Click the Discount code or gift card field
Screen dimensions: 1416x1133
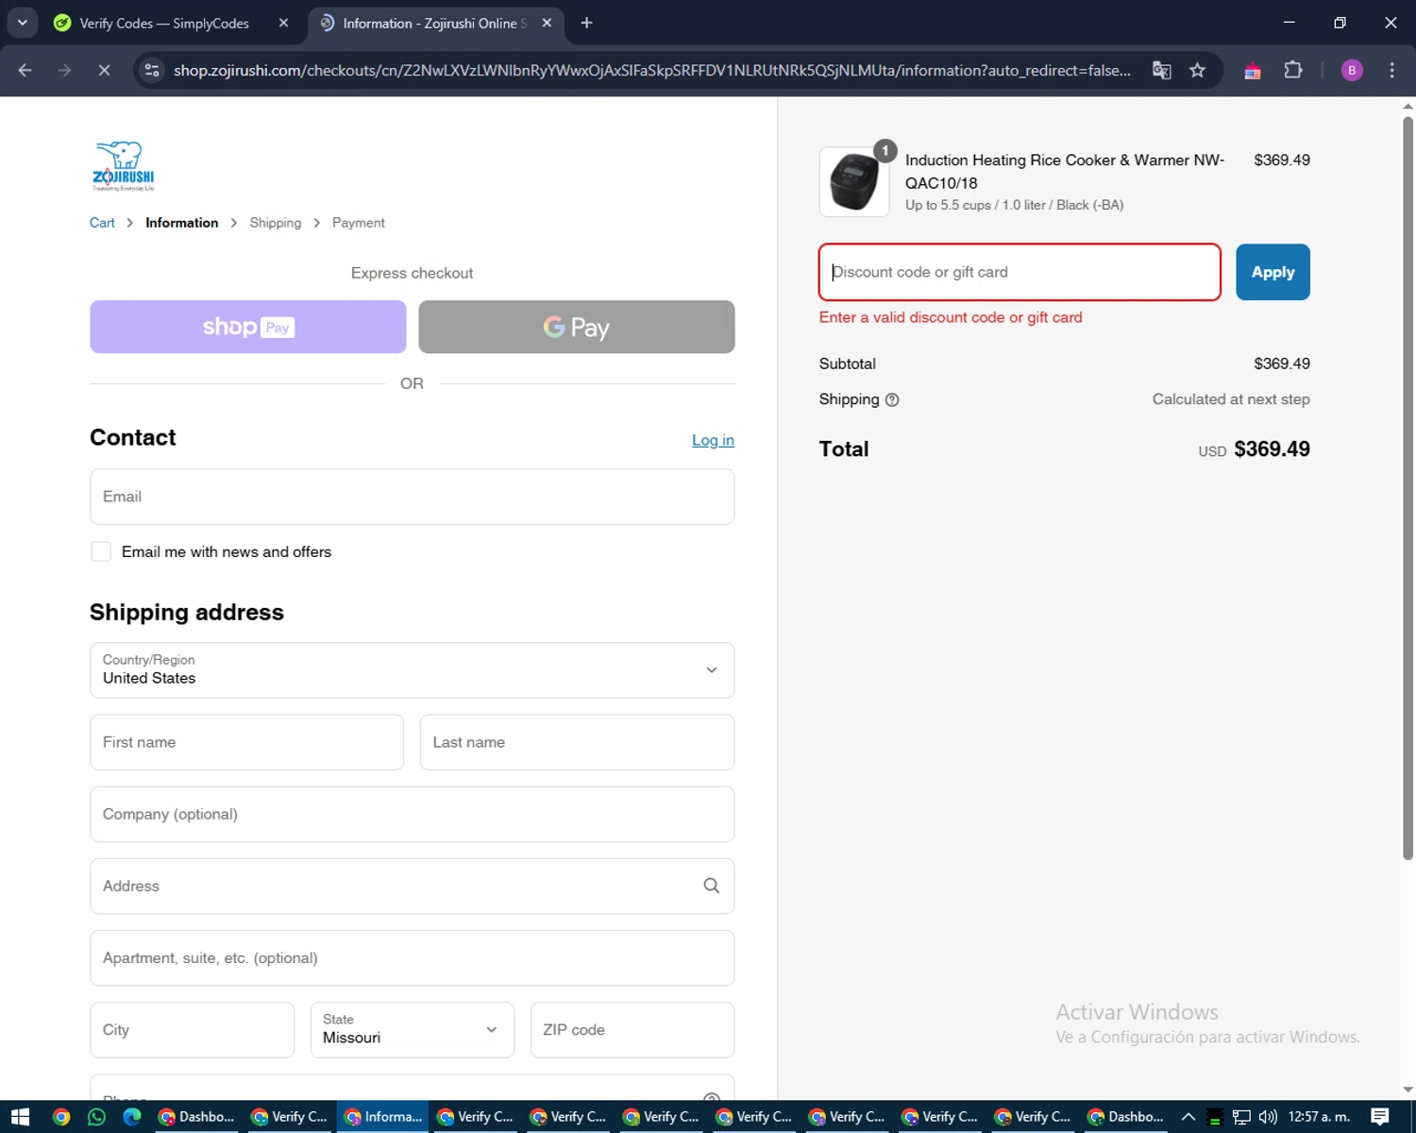pyautogui.click(x=1020, y=272)
